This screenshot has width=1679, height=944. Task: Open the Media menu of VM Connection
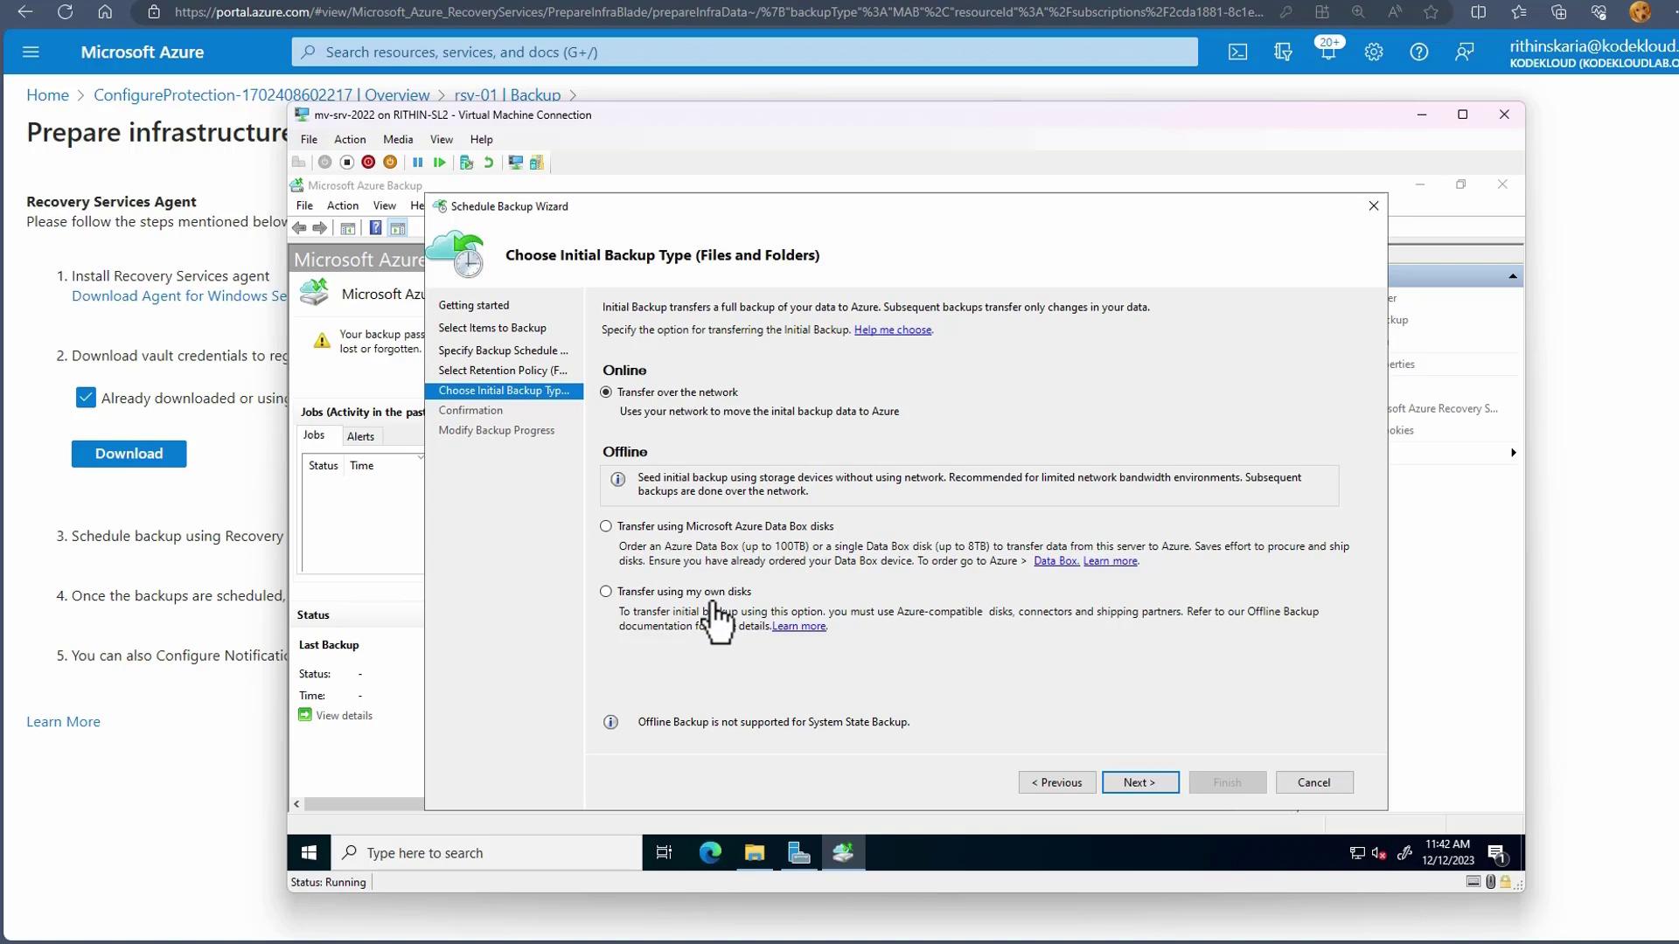pyautogui.click(x=397, y=140)
